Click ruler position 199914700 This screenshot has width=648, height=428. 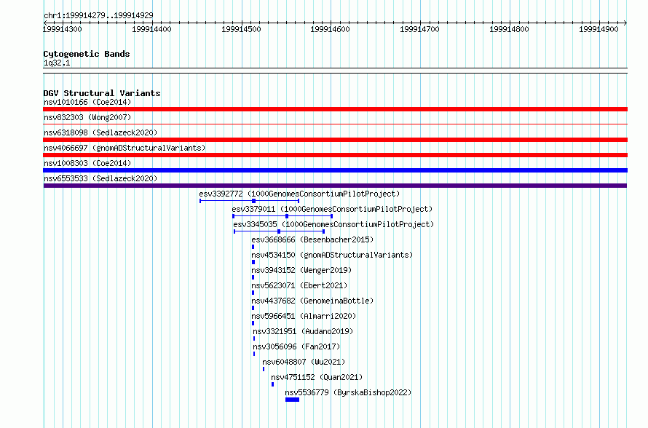click(420, 29)
